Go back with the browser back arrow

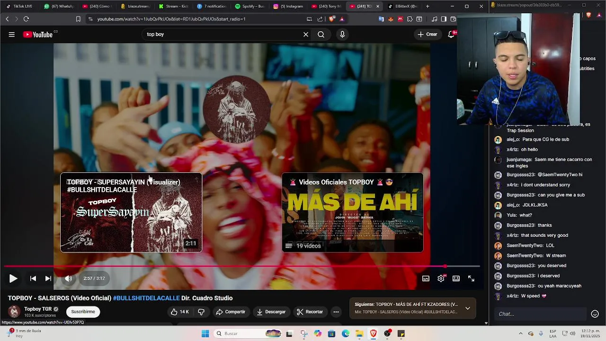click(x=7, y=19)
